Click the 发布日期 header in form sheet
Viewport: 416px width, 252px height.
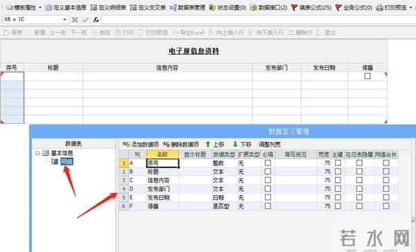[x=324, y=68]
